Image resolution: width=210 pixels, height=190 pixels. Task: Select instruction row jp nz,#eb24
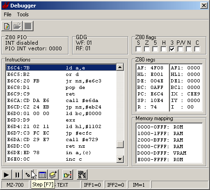coord(61,107)
